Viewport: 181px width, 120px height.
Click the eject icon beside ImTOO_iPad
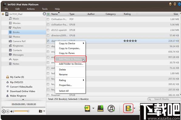(x=44, y=14)
